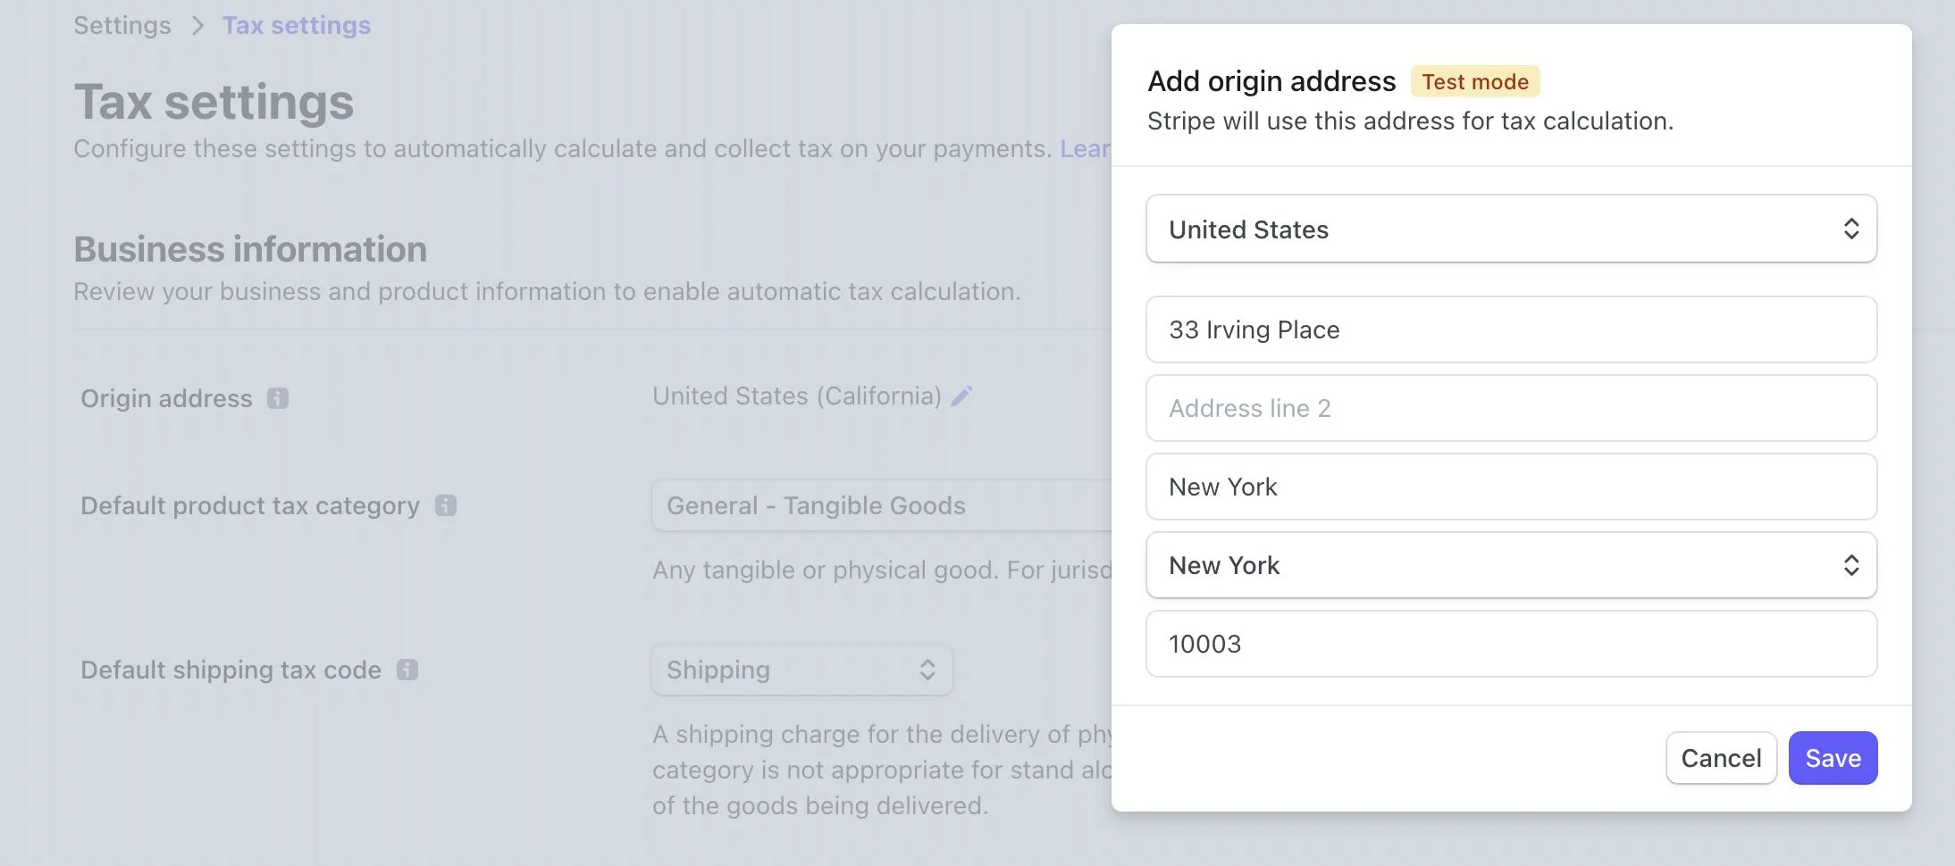This screenshot has width=1955, height=866.
Task: Click the Origin address label
Action: 166,398
